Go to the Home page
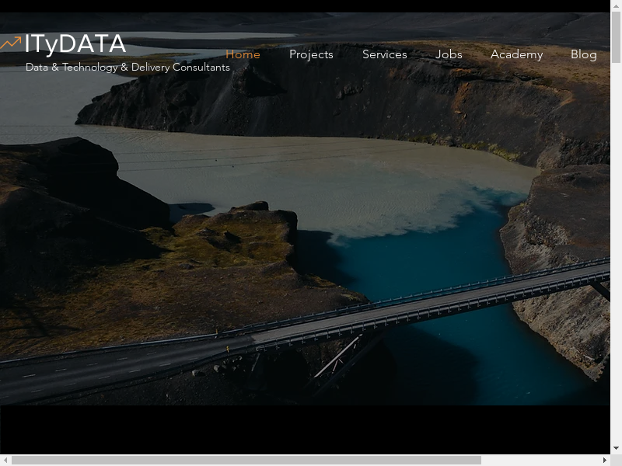This screenshot has width=622, height=466. [243, 54]
